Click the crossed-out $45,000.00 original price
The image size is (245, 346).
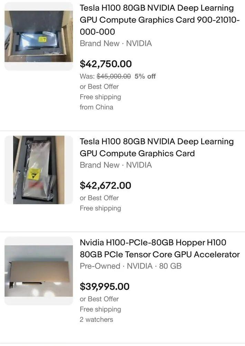tap(114, 76)
